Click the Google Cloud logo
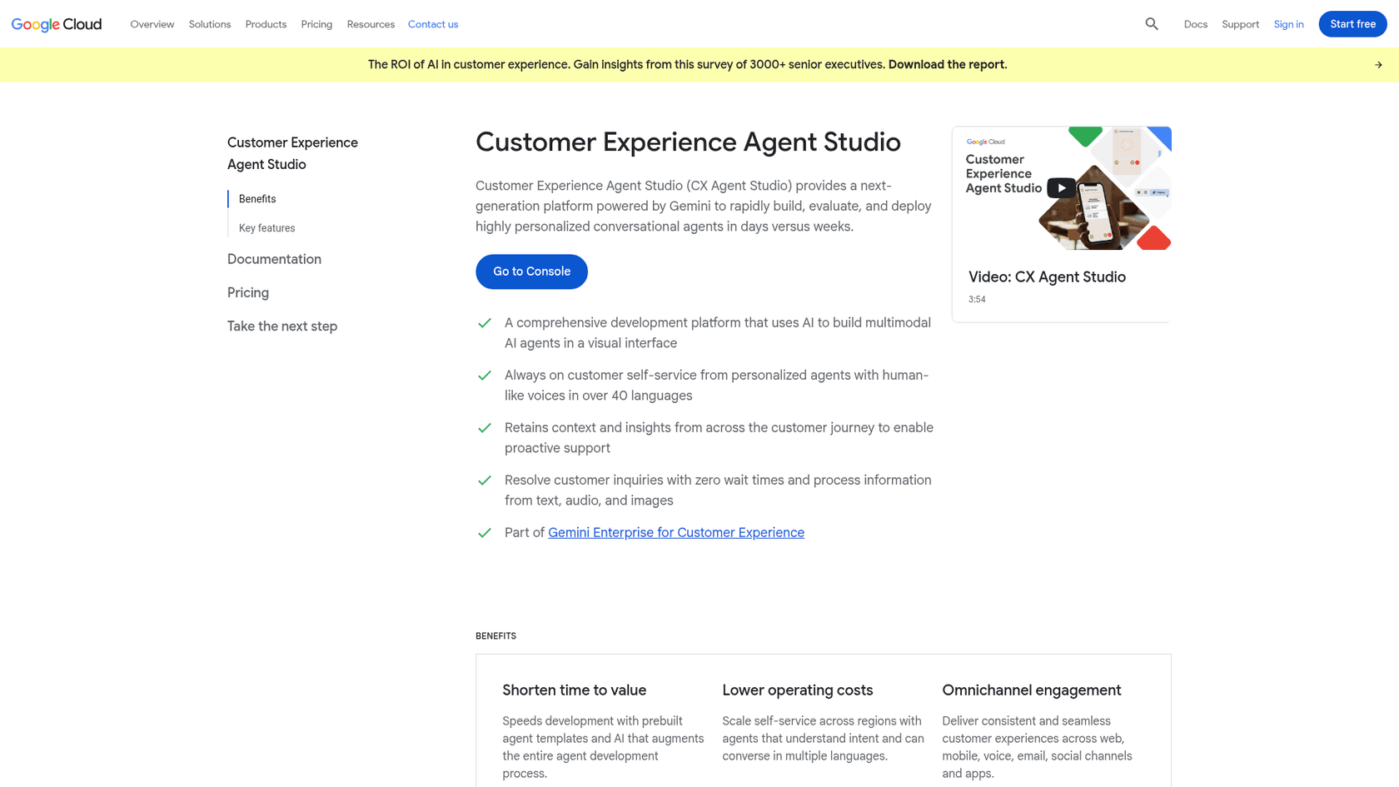Viewport: 1399px width, 787px height. [57, 24]
